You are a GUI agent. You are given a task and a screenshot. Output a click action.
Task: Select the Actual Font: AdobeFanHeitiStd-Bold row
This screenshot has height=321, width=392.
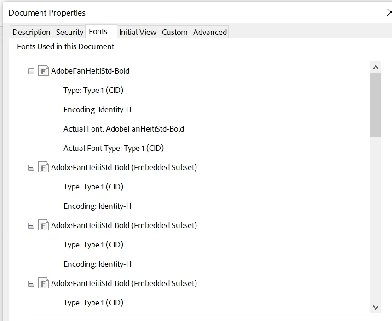pyautogui.click(x=124, y=129)
